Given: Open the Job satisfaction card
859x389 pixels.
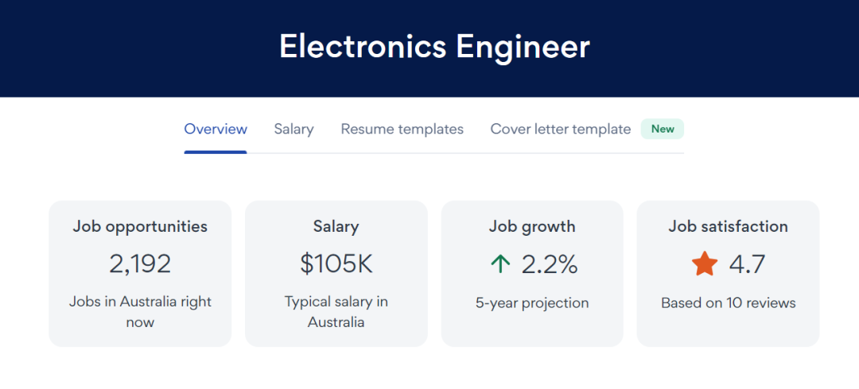Looking at the screenshot, I should (728, 226).
